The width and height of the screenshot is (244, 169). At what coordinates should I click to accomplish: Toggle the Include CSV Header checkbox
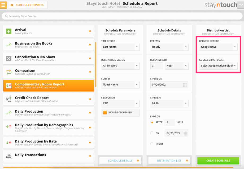tap(105, 113)
